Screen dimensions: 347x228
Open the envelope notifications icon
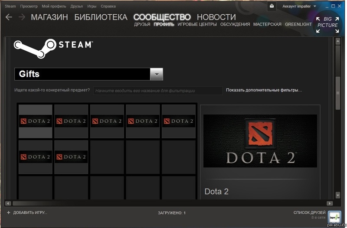pos(272,6)
